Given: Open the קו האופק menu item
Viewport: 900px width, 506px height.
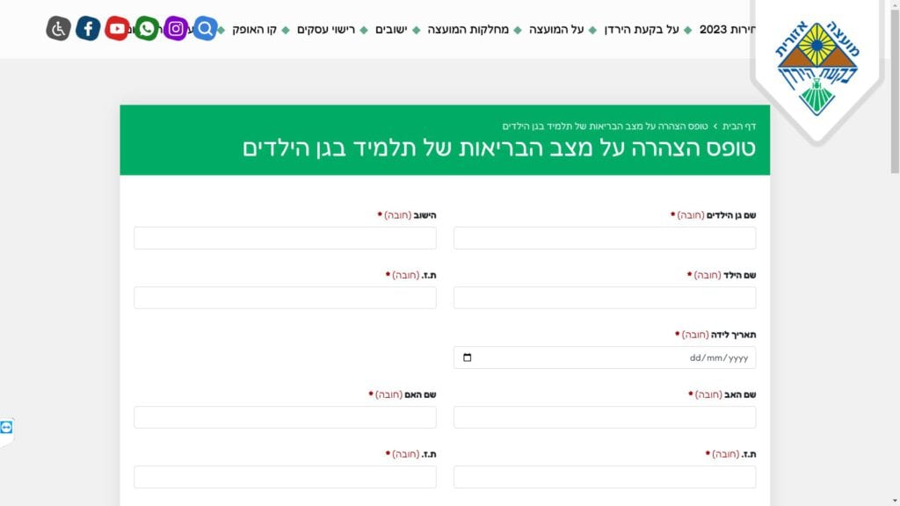Looking at the screenshot, I should click(254, 30).
